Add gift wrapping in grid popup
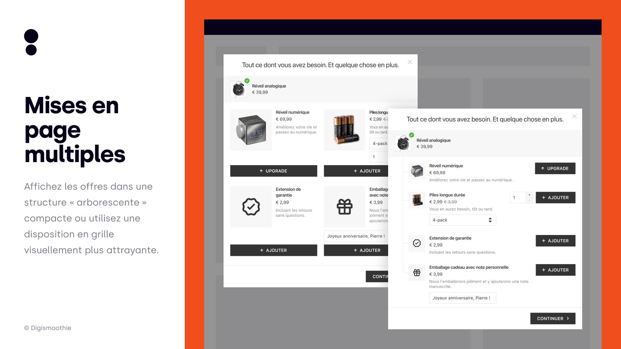Screen dimensions: 621x349 click(x=356, y=251)
